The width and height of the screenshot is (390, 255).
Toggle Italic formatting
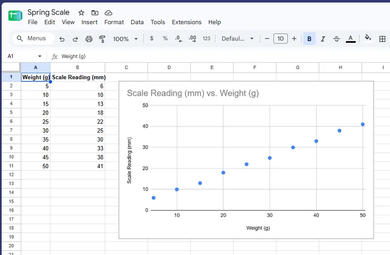click(323, 39)
